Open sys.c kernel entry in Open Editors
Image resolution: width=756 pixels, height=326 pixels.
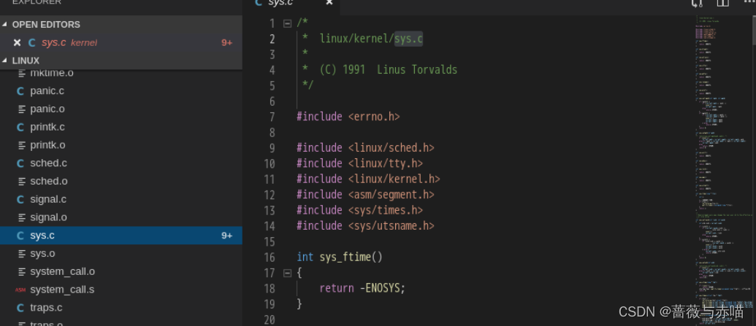[121, 43]
